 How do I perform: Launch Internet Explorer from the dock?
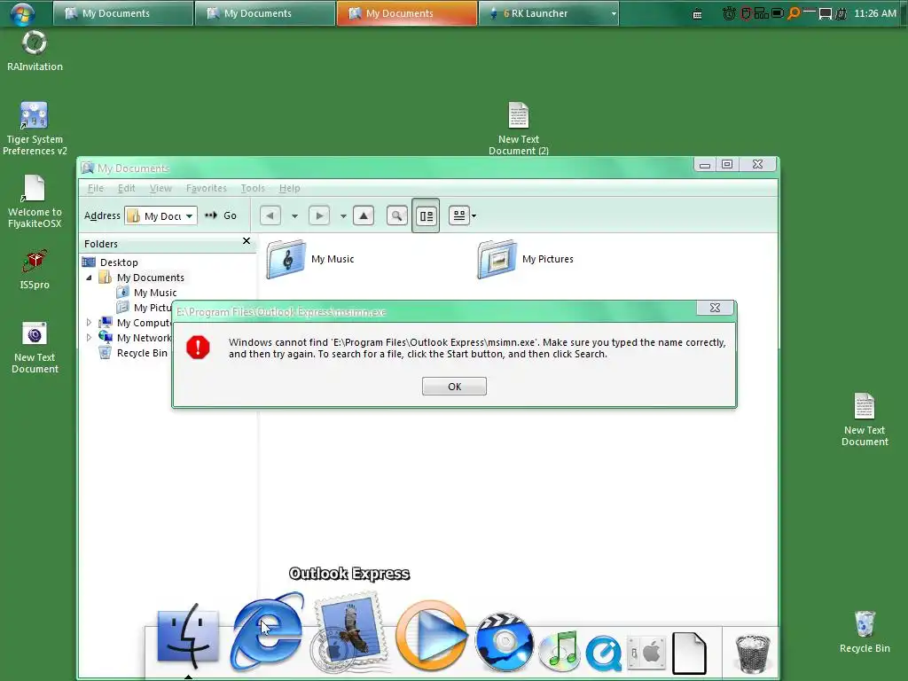point(267,631)
